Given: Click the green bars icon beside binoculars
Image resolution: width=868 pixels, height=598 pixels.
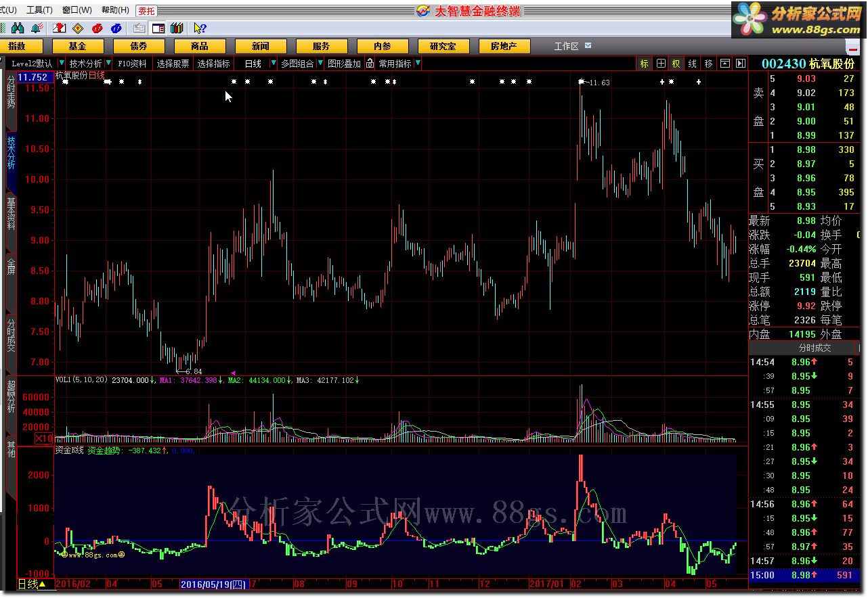Looking at the screenshot, I should pos(3,28).
